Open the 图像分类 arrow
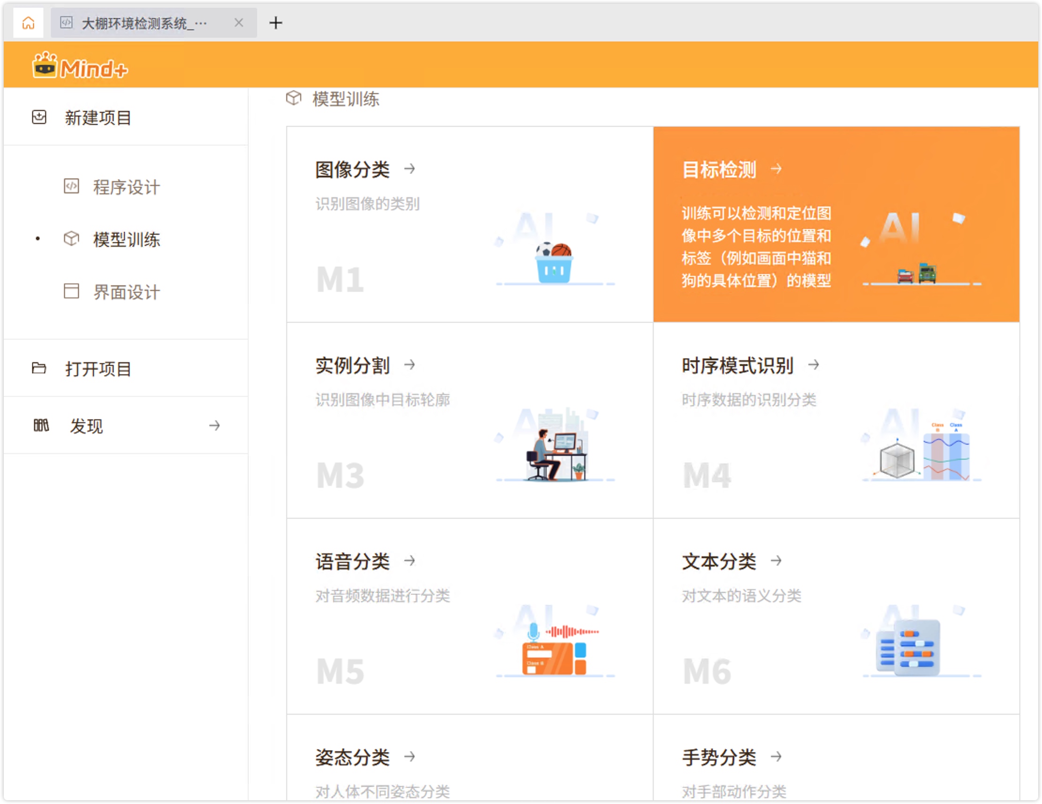Screen dimensions: 1042x804 coord(409,168)
